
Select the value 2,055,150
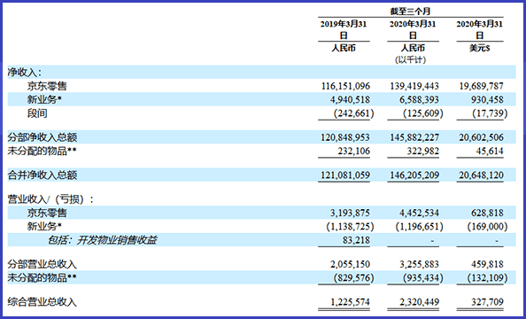tap(350, 264)
